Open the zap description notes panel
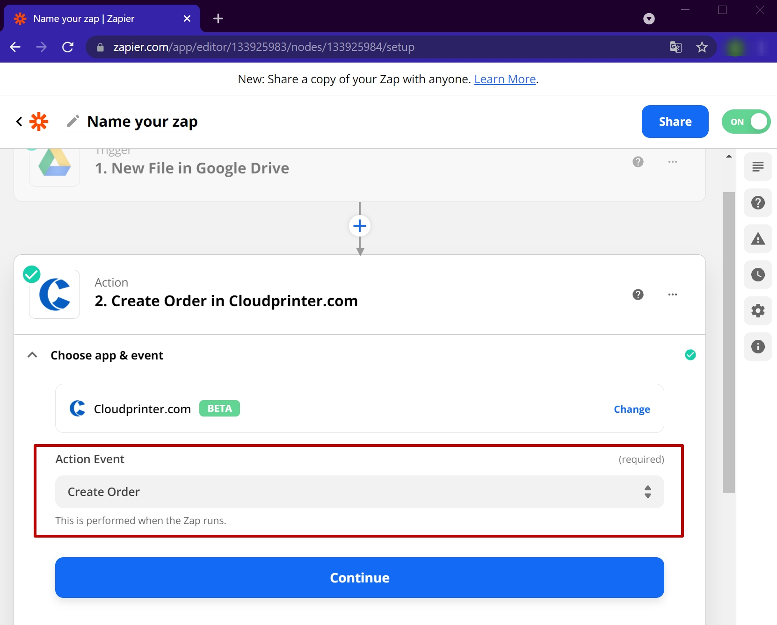Screen dimensions: 777x625 pyautogui.click(x=758, y=166)
